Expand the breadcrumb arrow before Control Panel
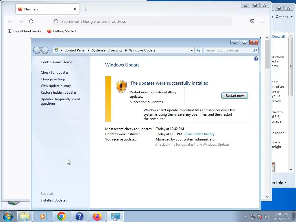Screen dimensions: 296x222 click(61, 50)
